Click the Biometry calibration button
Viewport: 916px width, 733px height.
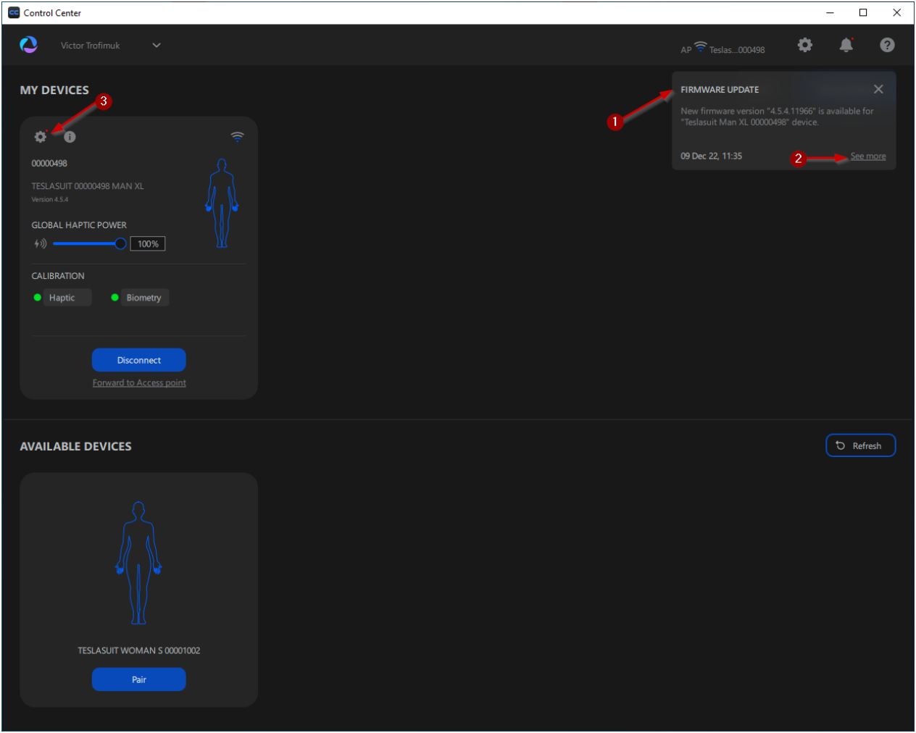click(x=145, y=298)
